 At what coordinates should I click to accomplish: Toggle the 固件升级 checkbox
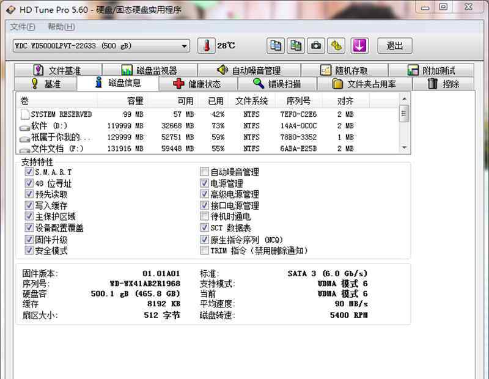[x=29, y=239]
